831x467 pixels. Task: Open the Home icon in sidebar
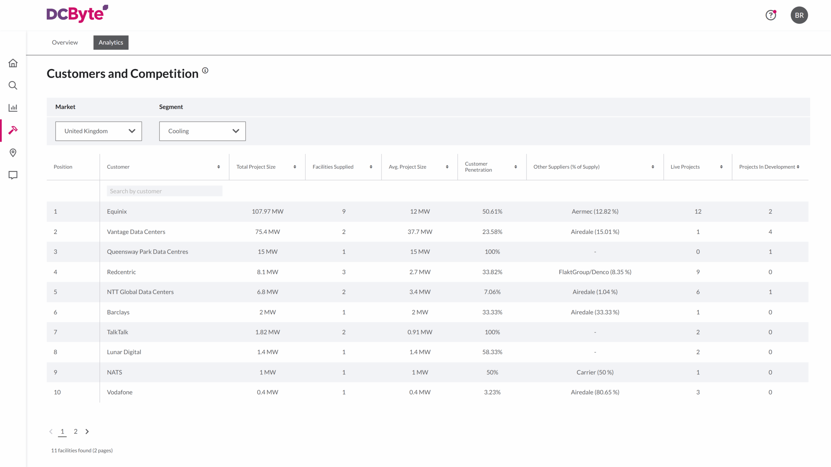tap(13, 63)
